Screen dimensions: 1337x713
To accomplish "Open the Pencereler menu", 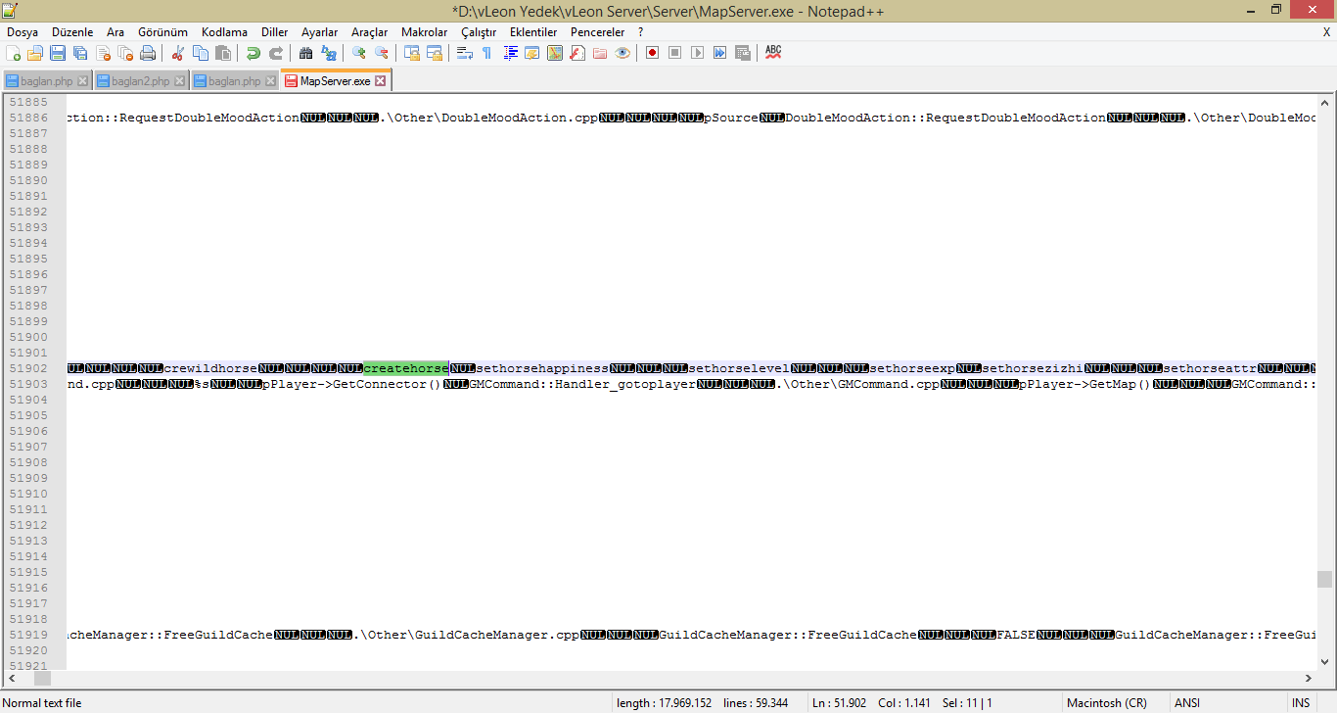I will click(x=598, y=32).
